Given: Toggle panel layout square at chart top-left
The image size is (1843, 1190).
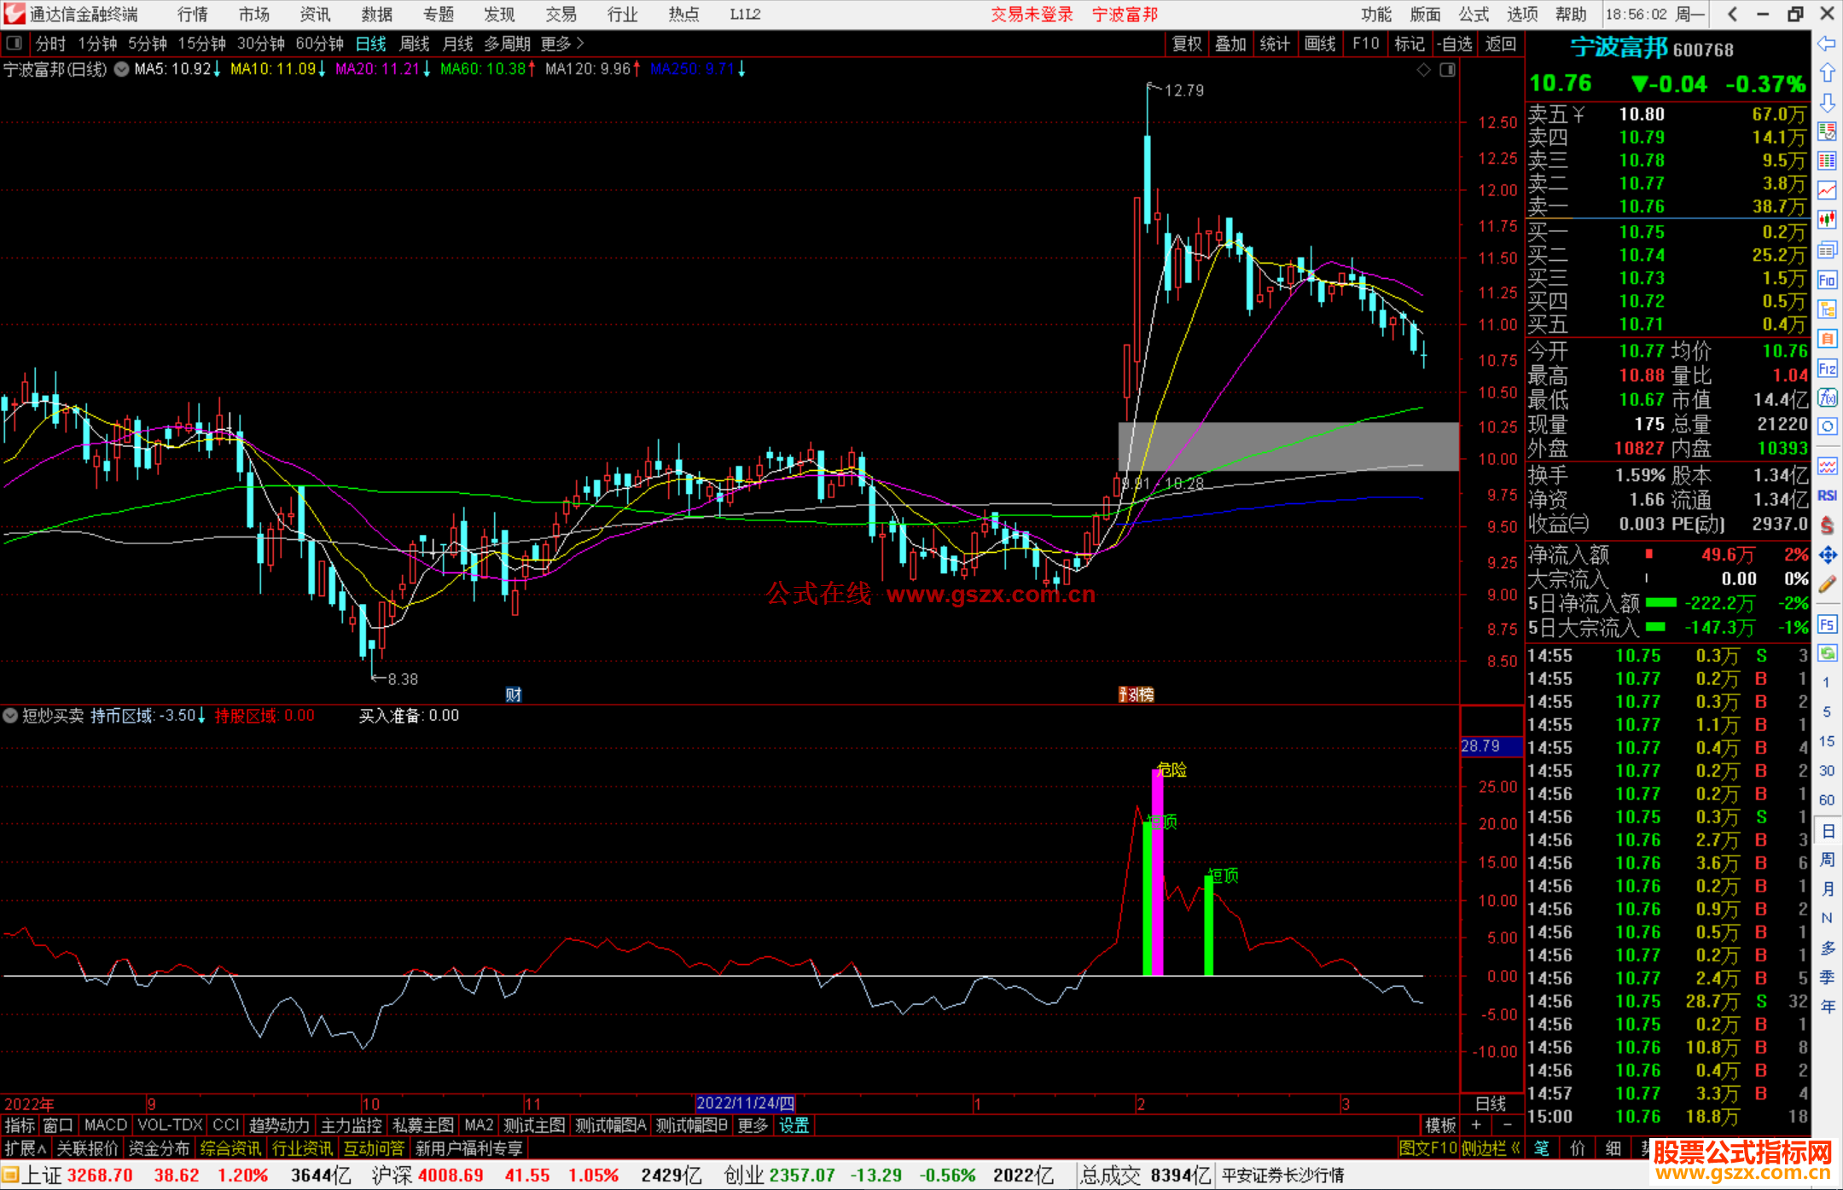Looking at the screenshot, I should click(x=15, y=43).
